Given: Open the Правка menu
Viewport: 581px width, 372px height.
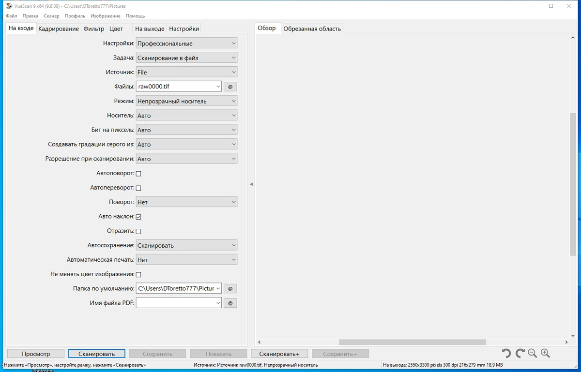Looking at the screenshot, I should click(30, 16).
